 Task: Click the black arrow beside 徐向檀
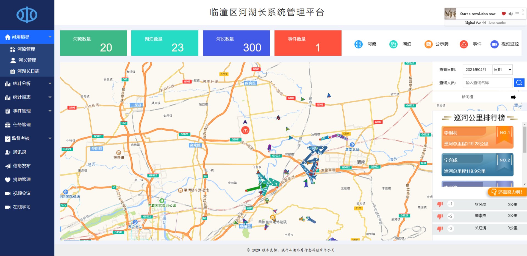(513, 97)
